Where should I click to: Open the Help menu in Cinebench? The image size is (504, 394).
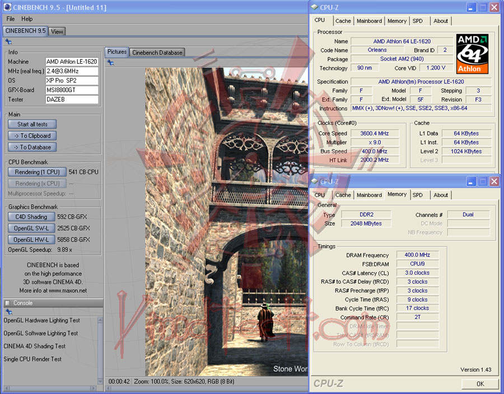pos(27,19)
